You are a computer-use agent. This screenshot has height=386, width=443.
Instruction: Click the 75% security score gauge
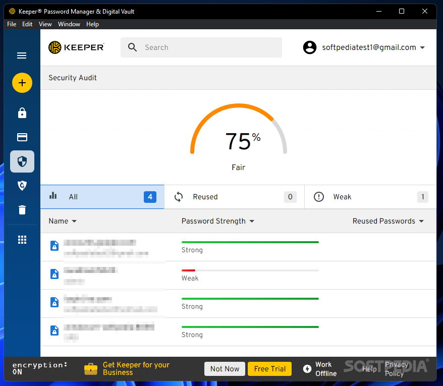coord(239,129)
